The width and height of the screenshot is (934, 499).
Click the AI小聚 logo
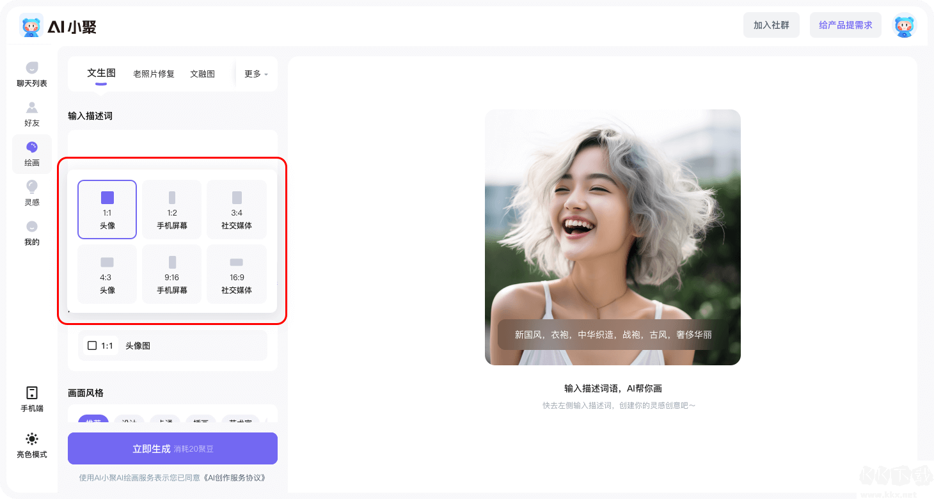58,26
